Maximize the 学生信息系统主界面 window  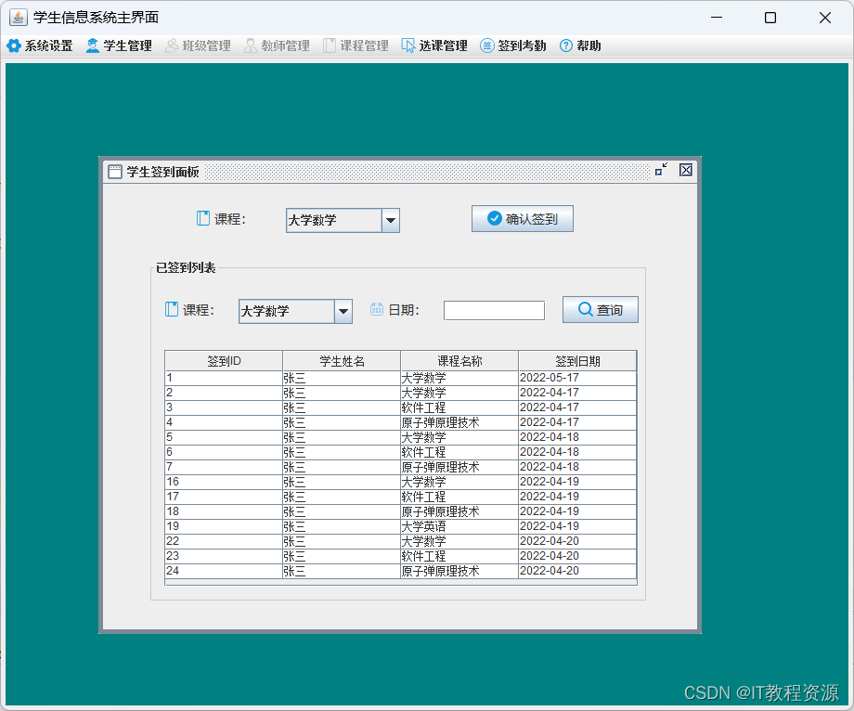coord(770,18)
